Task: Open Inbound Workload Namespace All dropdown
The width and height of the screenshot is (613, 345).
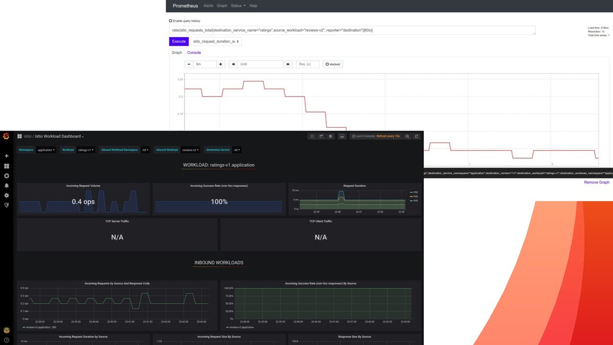Action: [145, 150]
